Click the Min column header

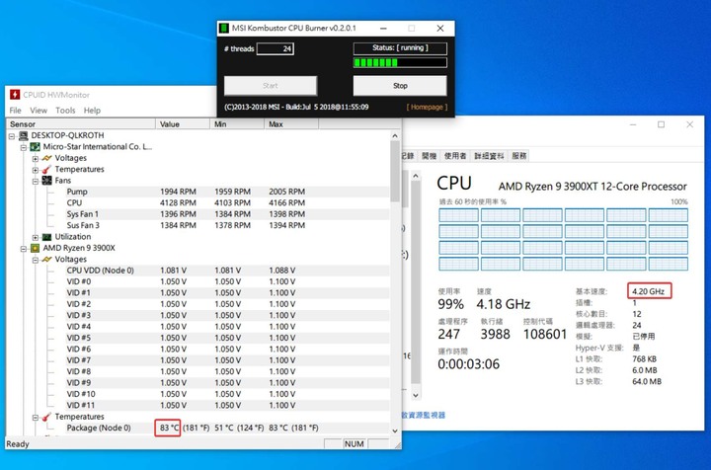tap(237, 123)
